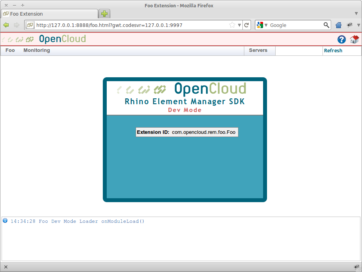
Task: Click the magnifier icon in the Google search box
Action: tap(326, 25)
